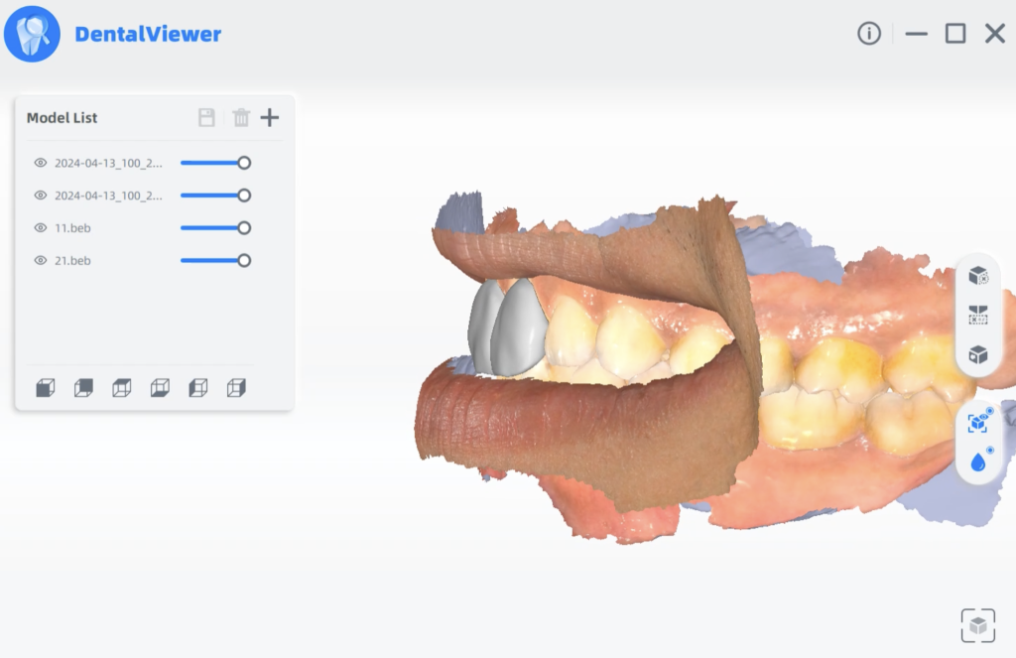Screen dimensions: 1016x658
Task: Save models using the floppy disk icon
Action: [206, 117]
